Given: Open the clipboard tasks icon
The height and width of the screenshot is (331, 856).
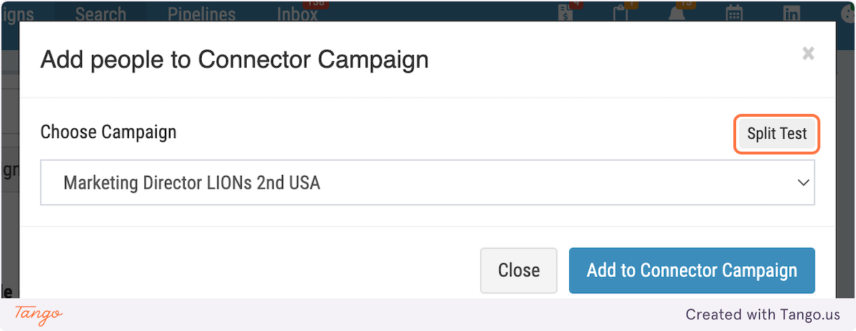Looking at the screenshot, I should 621,13.
